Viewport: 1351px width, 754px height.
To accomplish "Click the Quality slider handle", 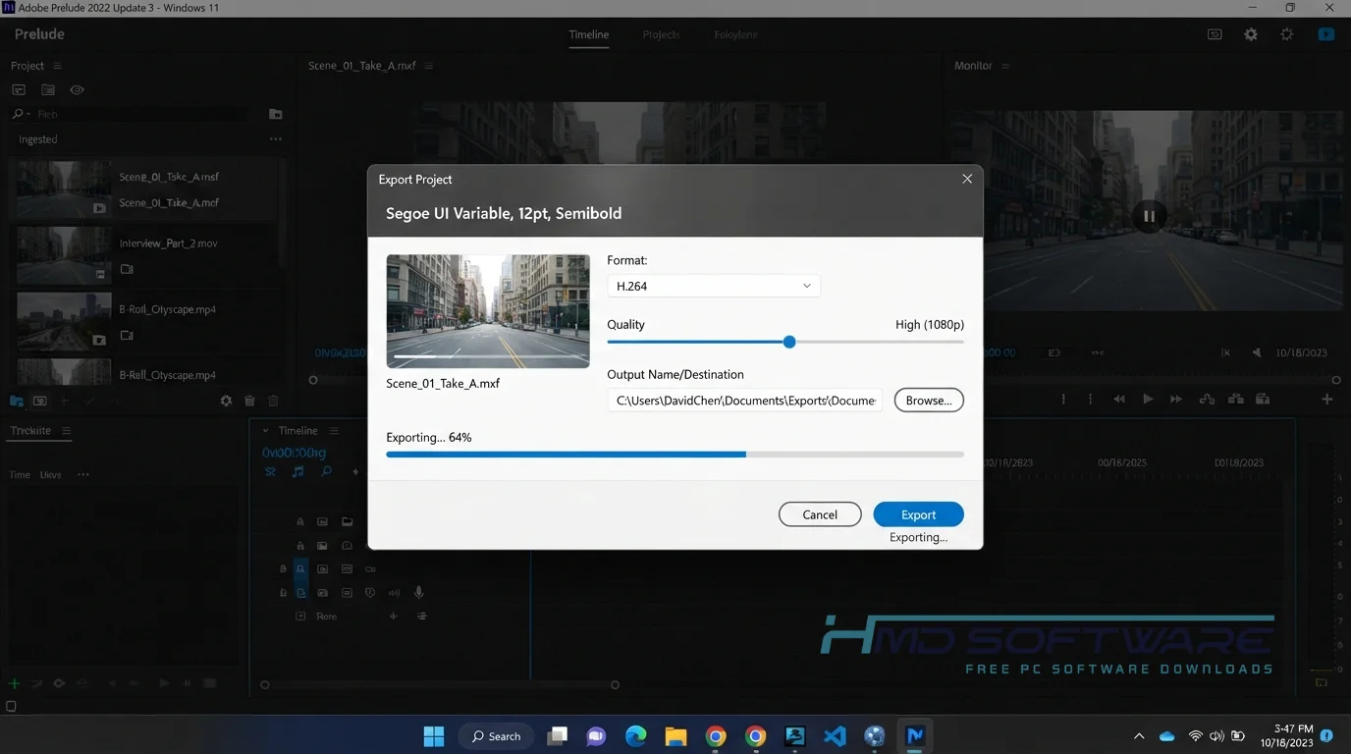I will (x=789, y=342).
